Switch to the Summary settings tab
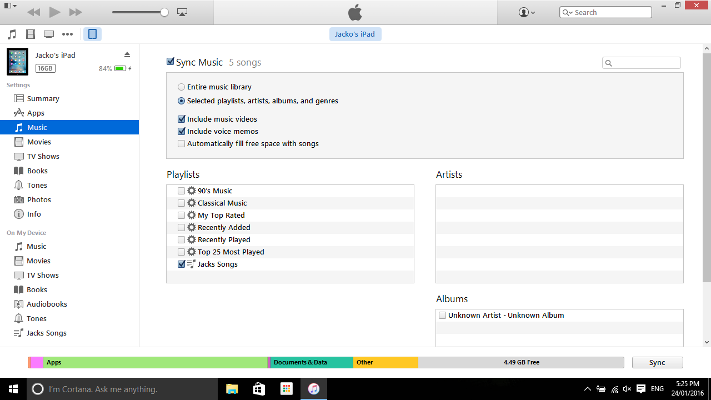 click(42, 98)
